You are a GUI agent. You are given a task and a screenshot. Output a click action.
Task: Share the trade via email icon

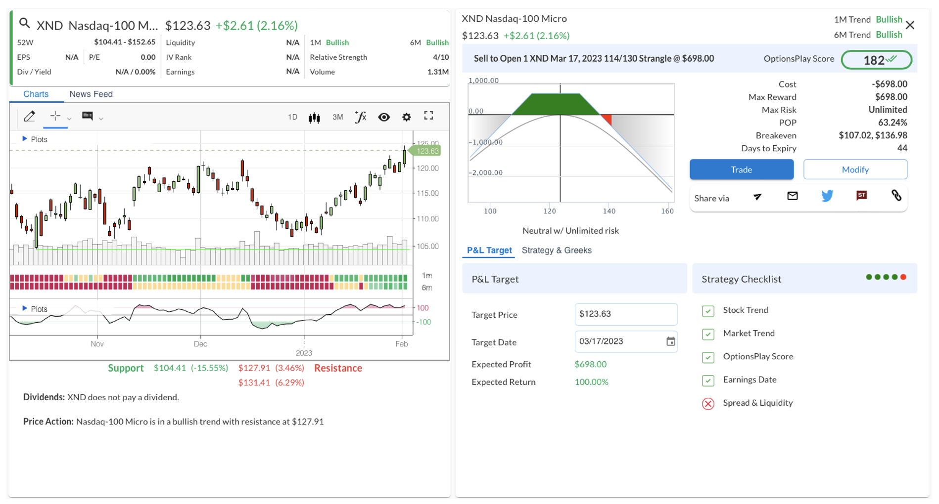pyautogui.click(x=793, y=196)
